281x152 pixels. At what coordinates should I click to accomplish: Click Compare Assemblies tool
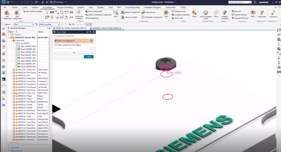click(x=181, y=15)
